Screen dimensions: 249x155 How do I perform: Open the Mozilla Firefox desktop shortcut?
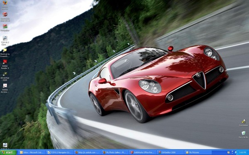point(5,5)
